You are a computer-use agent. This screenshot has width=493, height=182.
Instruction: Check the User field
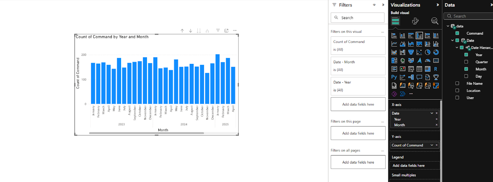point(457,97)
